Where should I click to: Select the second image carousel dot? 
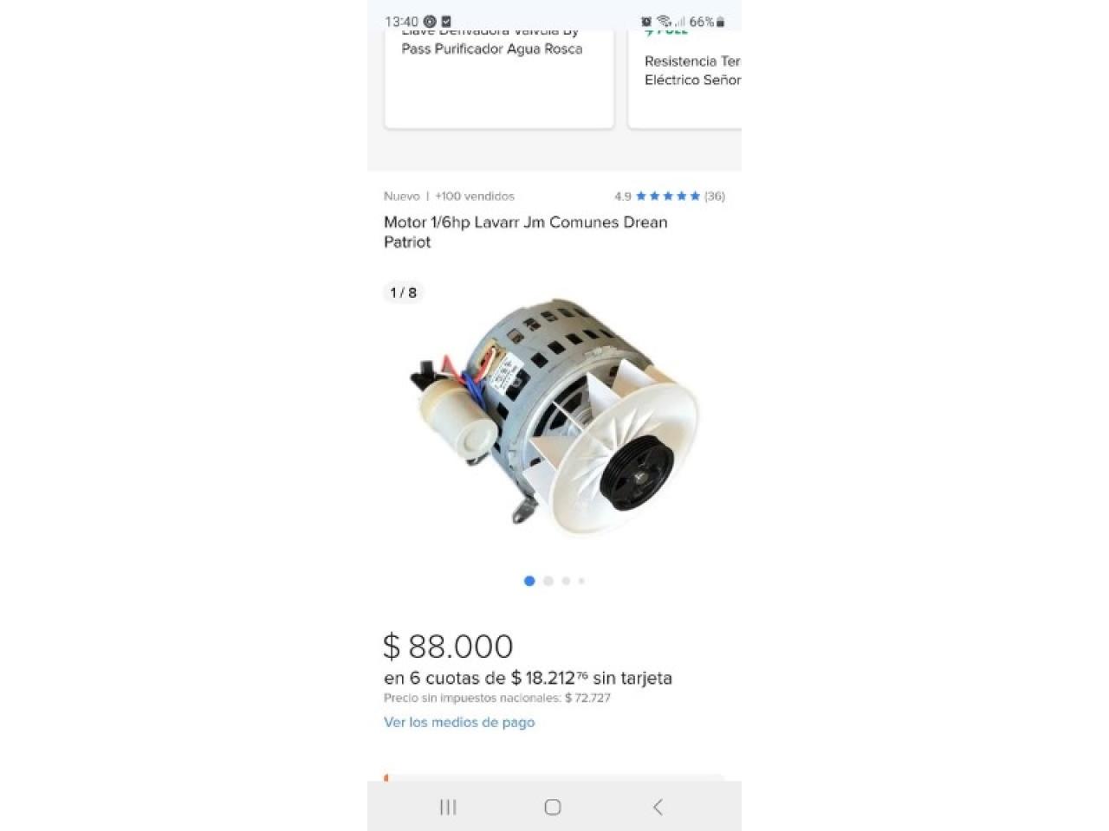[x=548, y=581]
